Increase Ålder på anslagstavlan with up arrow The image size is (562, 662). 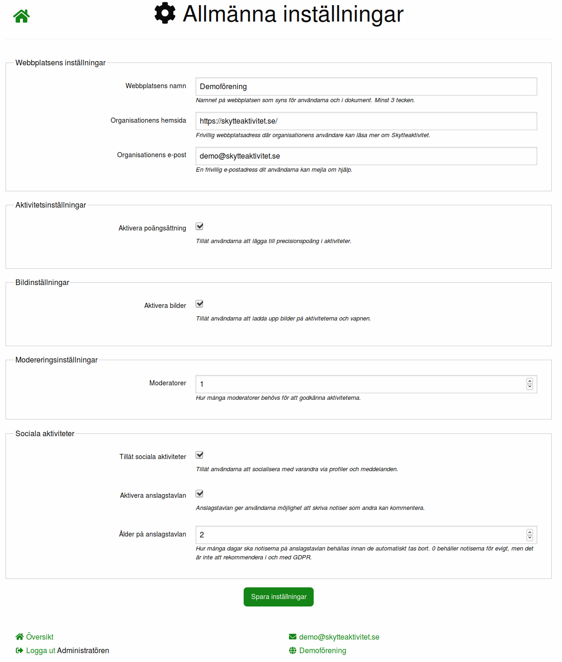pos(530,532)
